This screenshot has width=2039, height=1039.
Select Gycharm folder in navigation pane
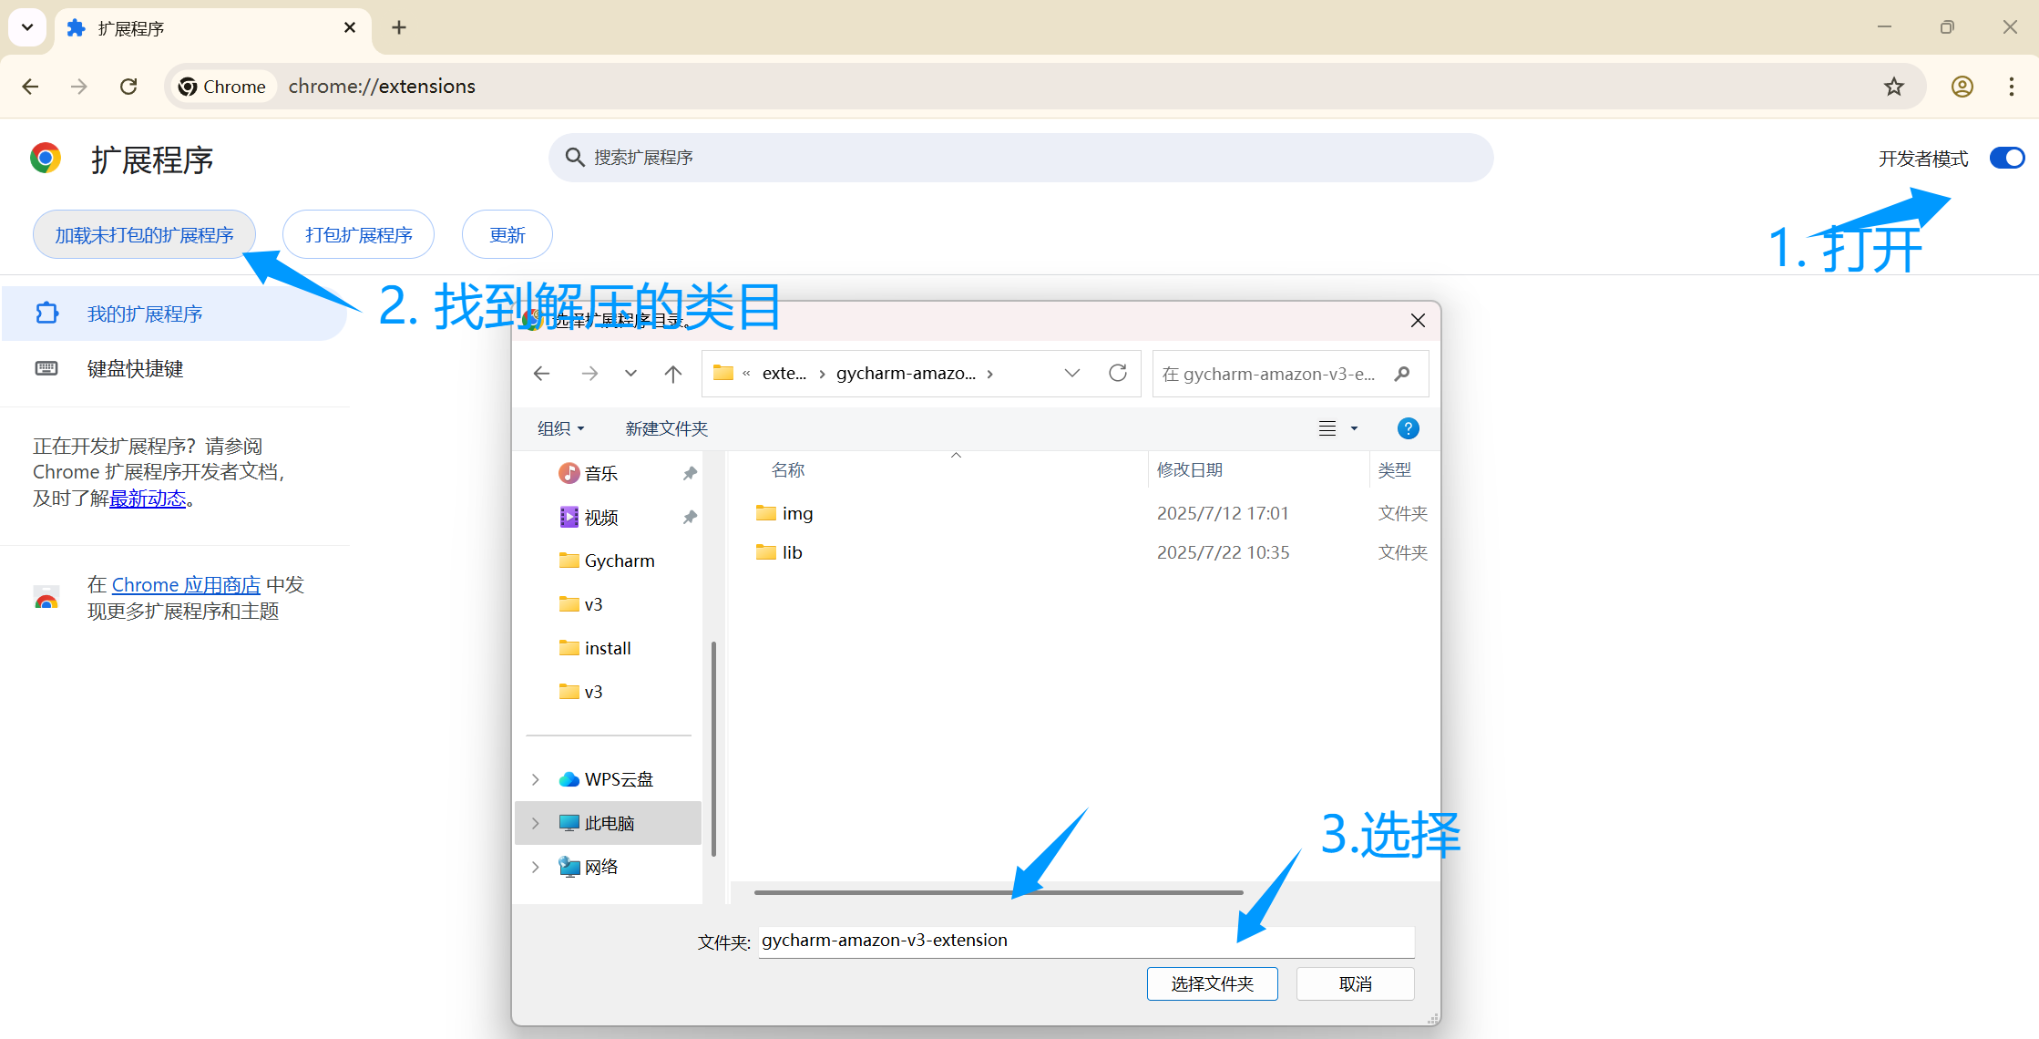[608, 561]
